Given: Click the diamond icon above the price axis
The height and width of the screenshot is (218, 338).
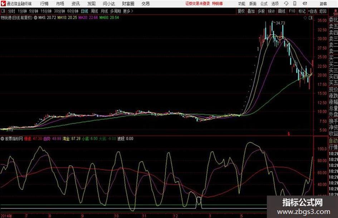Looking at the screenshot, I should click(x=305, y=18).
